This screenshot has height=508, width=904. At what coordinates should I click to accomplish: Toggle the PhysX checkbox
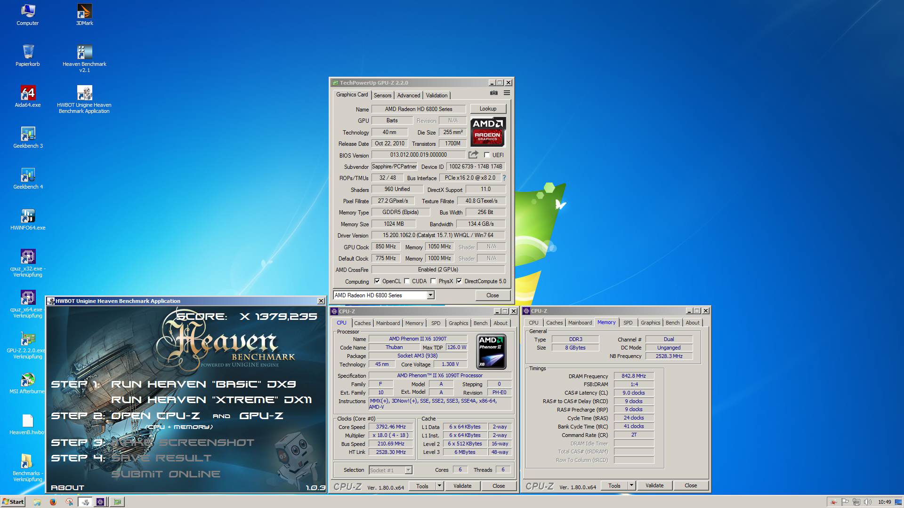(433, 281)
